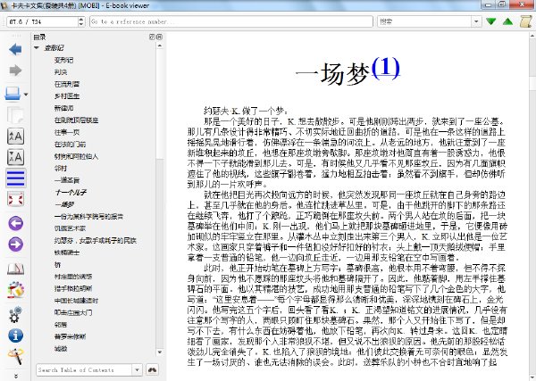Viewport: 536px width, 381px height.
Task: Open the Bookmarks book icon
Action: coord(15,269)
